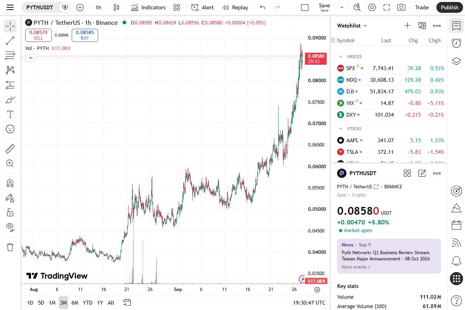This screenshot has width=465, height=310.
Task: Redo the chart action
Action: pyautogui.click(x=277, y=7)
